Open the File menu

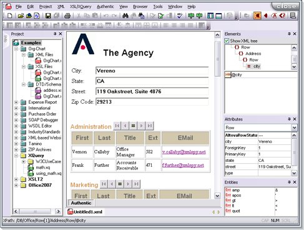[x=19, y=7]
